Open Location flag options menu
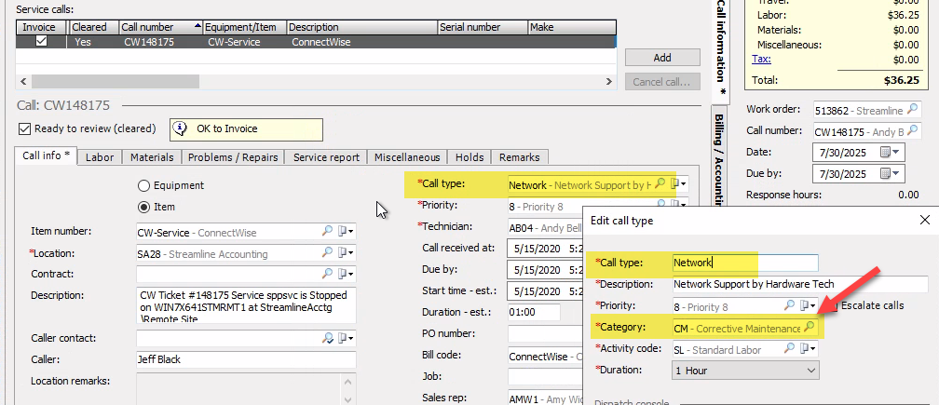This screenshot has height=405, width=939. point(347,253)
